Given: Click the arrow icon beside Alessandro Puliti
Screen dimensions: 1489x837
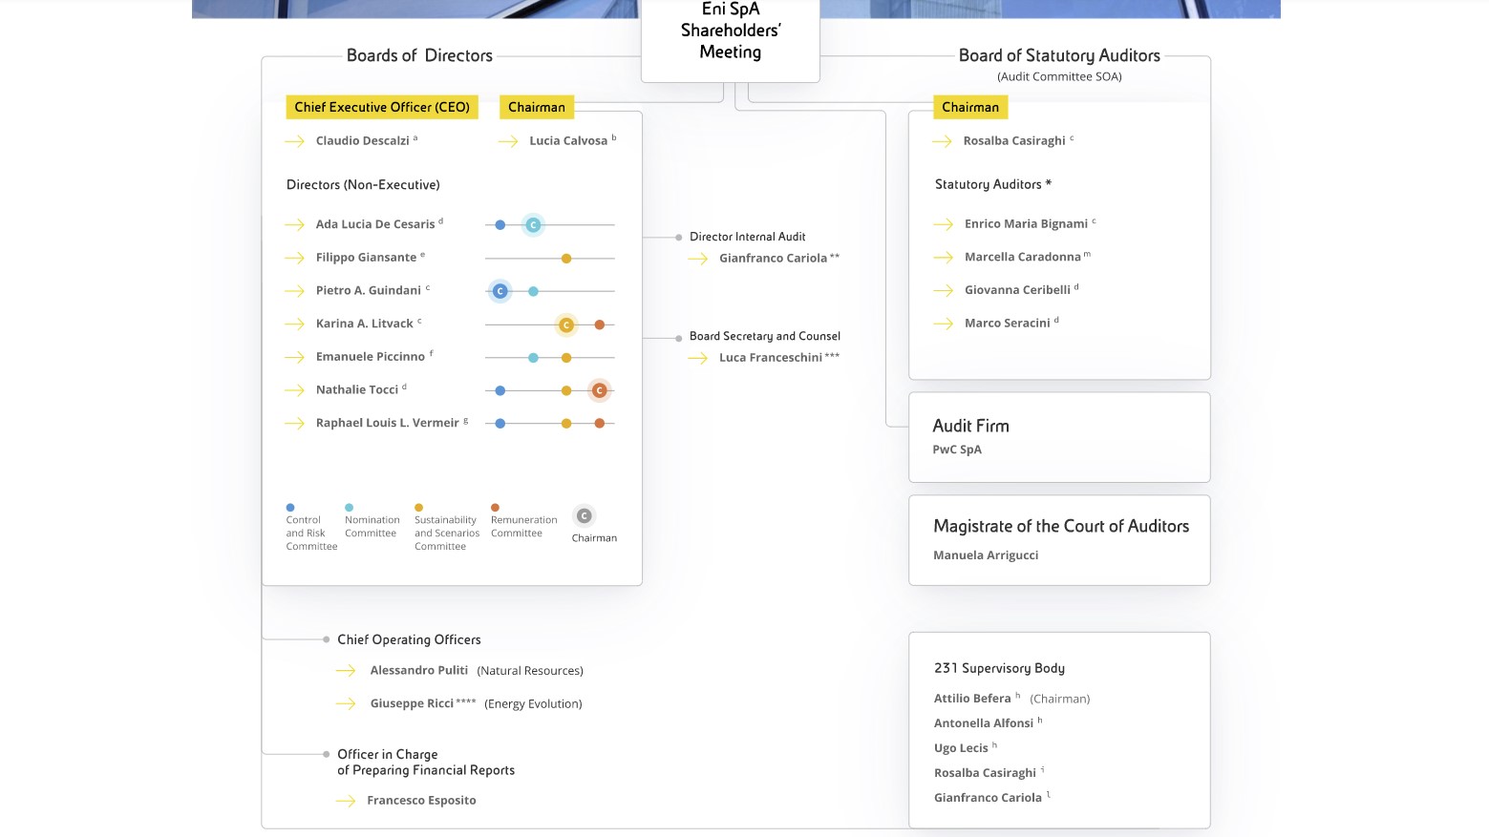Looking at the screenshot, I should tap(346, 671).
